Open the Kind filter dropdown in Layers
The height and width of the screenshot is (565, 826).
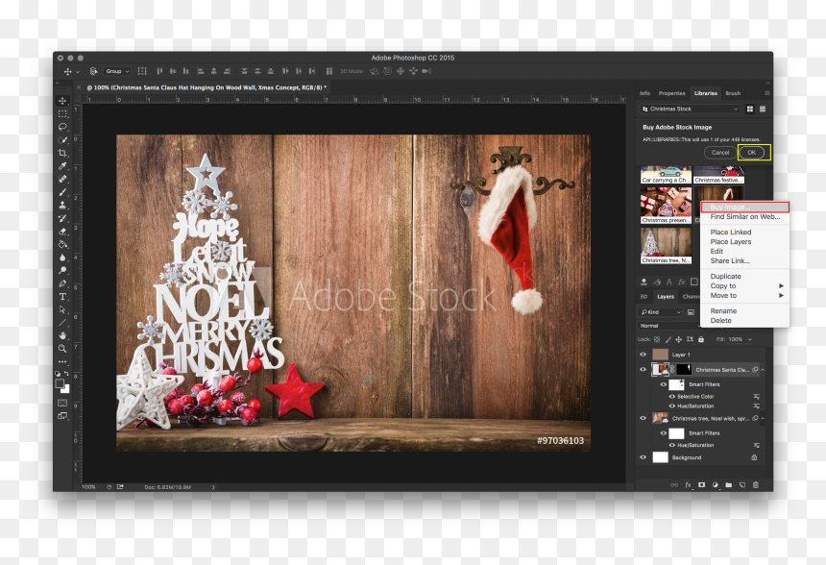661,312
